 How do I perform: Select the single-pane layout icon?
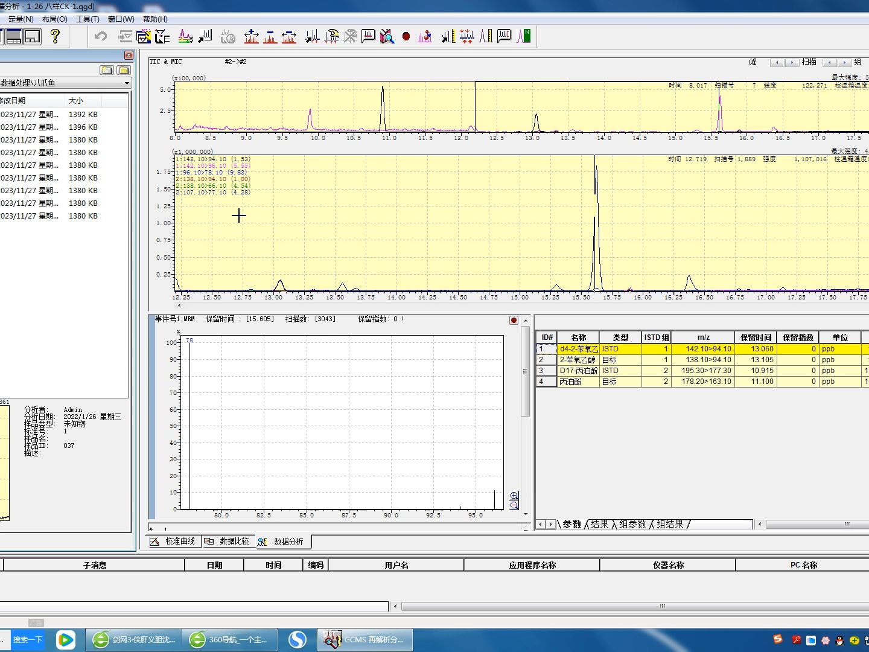pyautogui.click(x=32, y=36)
